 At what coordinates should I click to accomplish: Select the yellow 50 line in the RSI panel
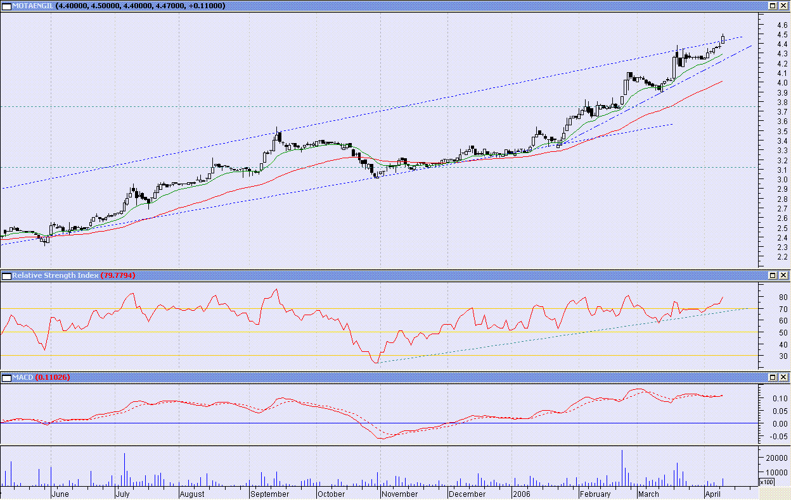point(379,332)
